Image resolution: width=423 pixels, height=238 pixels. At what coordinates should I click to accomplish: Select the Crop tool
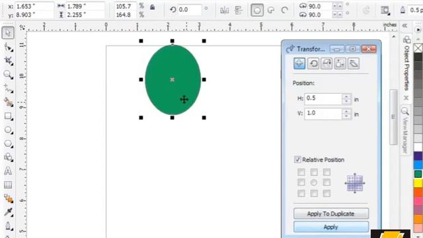(x=8, y=61)
